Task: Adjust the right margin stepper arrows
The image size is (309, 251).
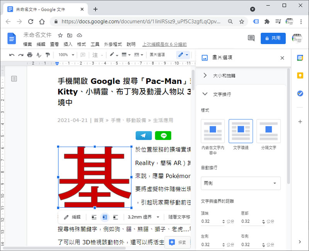Action: point(263,245)
